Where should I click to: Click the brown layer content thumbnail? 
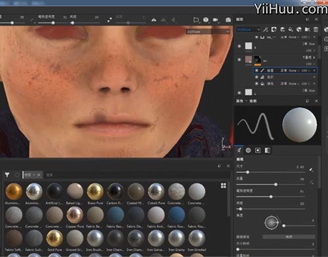tap(249, 59)
